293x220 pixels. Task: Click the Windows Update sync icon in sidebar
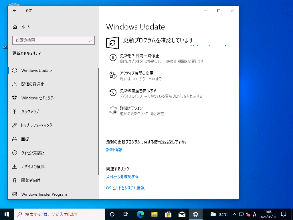15,70
